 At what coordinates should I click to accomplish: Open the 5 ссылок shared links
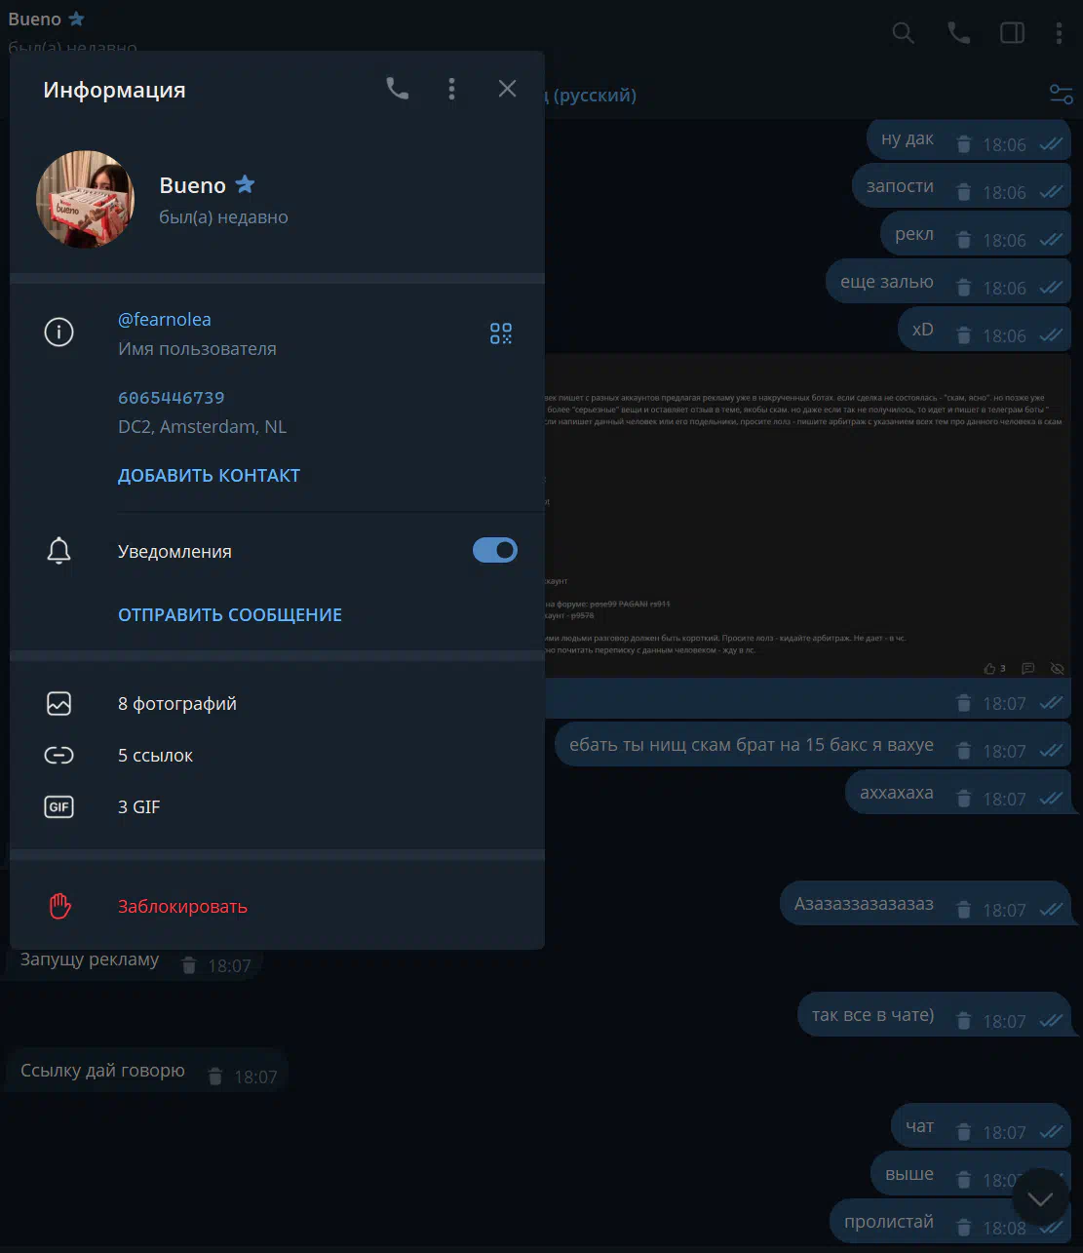coord(277,755)
